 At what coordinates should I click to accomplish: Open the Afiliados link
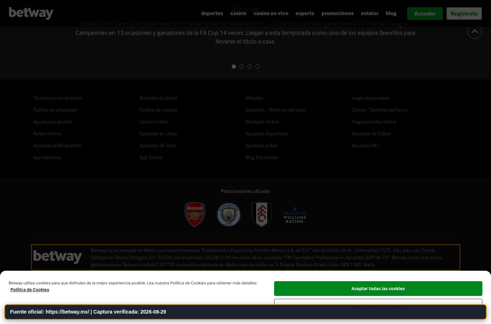point(254,98)
